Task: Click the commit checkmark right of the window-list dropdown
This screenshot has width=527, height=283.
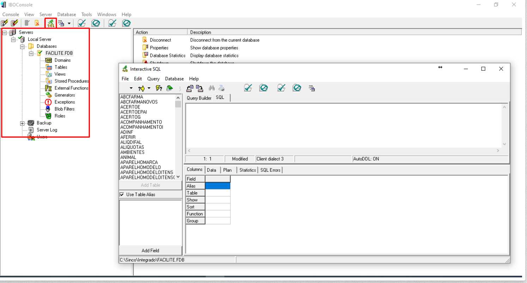Action: (82, 23)
